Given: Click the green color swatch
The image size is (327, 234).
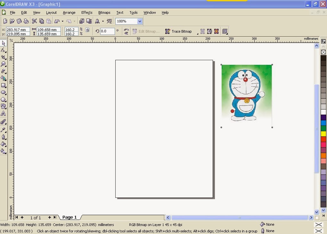Looking at the screenshot, I should click(323, 128).
